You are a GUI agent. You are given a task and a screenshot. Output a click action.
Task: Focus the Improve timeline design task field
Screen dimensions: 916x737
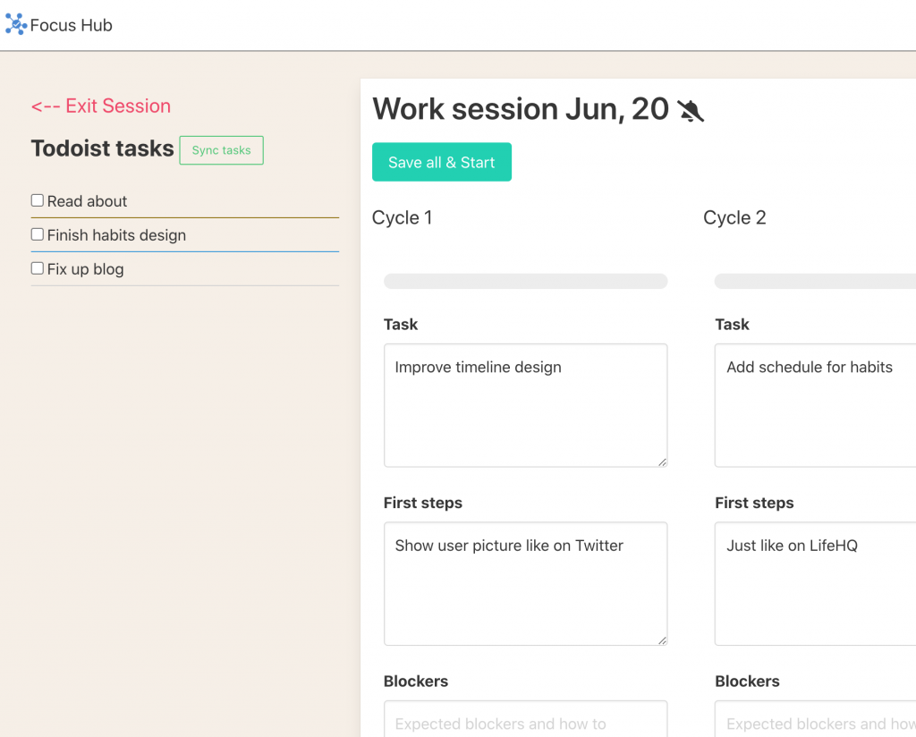(x=525, y=405)
